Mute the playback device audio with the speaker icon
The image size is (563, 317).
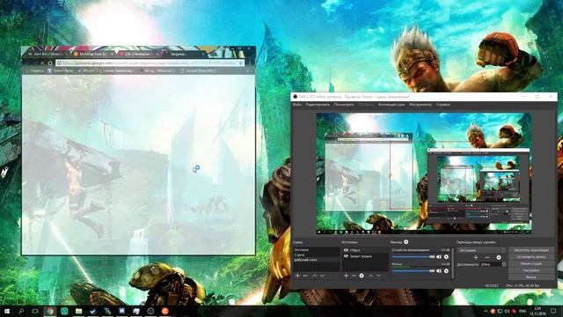[x=439, y=257]
